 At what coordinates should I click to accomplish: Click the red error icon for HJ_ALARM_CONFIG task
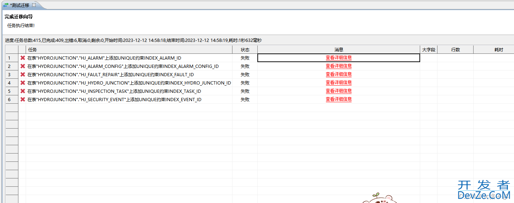(23, 66)
